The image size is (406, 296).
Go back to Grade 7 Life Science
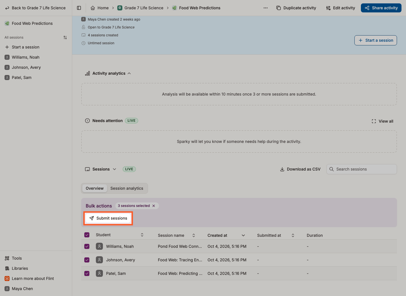(x=36, y=8)
